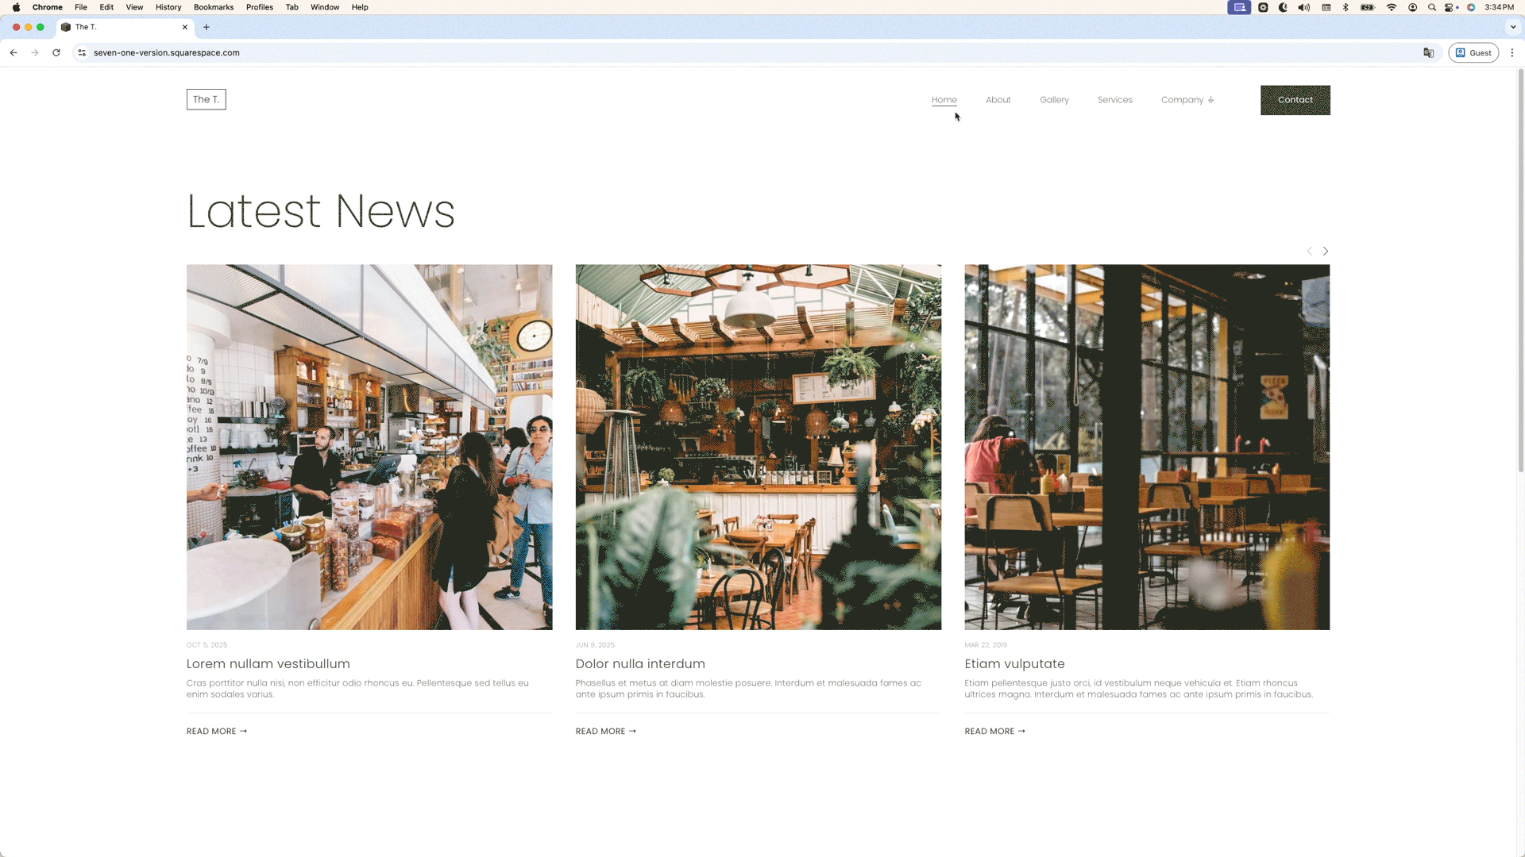1525x857 pixels.
Task: Click the Google Translate icon in address bar
Action: pyautogui.click(x=1428, y=53)
